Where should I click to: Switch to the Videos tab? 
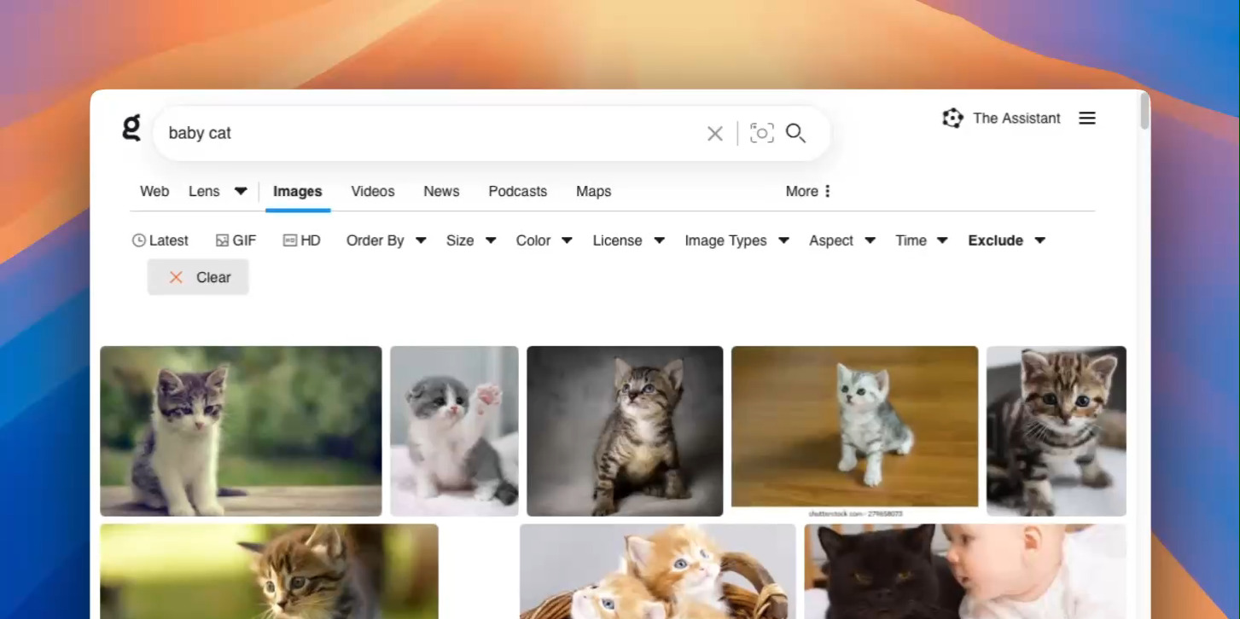(x=372, y=191)
